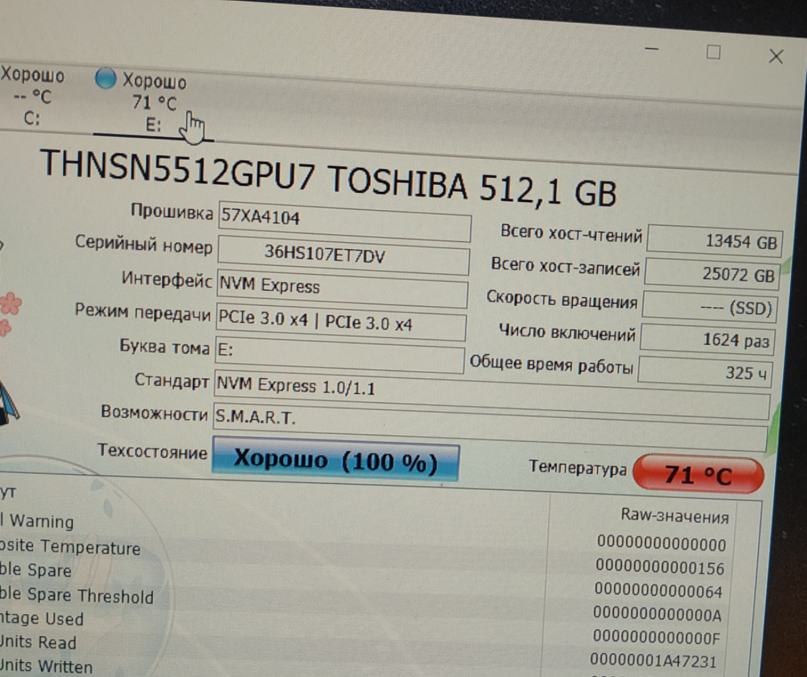
Task: Select the firmware field 57XA4104
Action: point(344,221)
